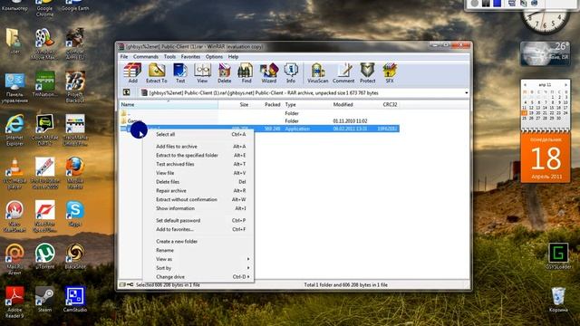Click the drive icon in the status bar
The width and height of the screenshot is (580, 326).
point(123,285)
